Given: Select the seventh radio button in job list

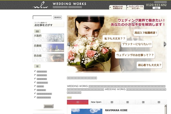Looking at the screenshot, I should click(x=35, y=93).
